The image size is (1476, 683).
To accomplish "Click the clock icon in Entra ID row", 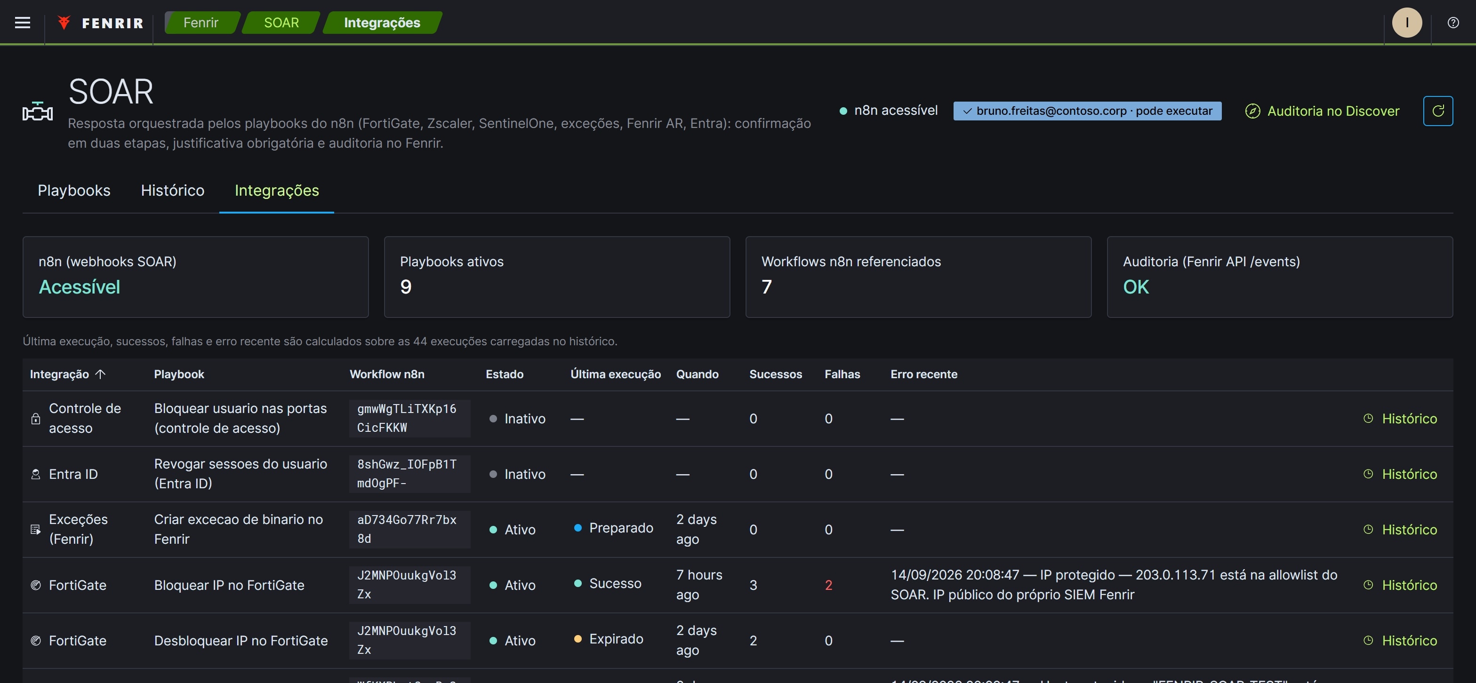I will (1368, 474).
